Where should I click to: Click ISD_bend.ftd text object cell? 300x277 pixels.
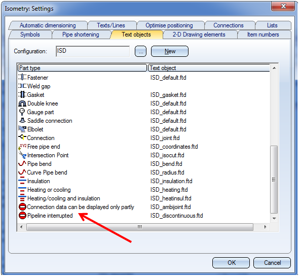(166, 164)
